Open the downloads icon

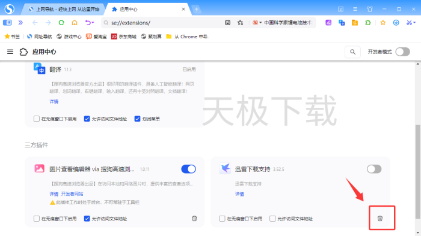coord(396,23)
